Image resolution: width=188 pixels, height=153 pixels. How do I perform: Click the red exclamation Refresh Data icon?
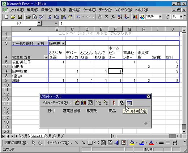(x=114, y=103)
